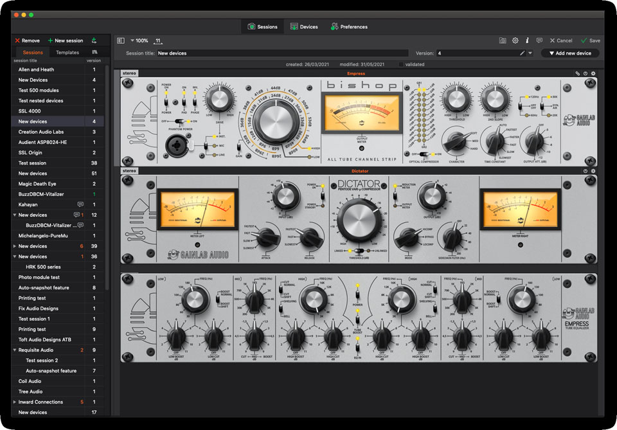Click the Dictator Threshold knob
This screenshot has width=617, height=430.
pyautogui.click(x=359, y=220)
